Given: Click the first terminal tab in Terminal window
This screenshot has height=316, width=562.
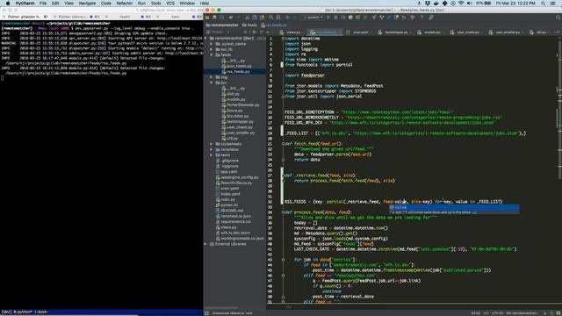Looking at the screenshot, I should tap(25, 17).
